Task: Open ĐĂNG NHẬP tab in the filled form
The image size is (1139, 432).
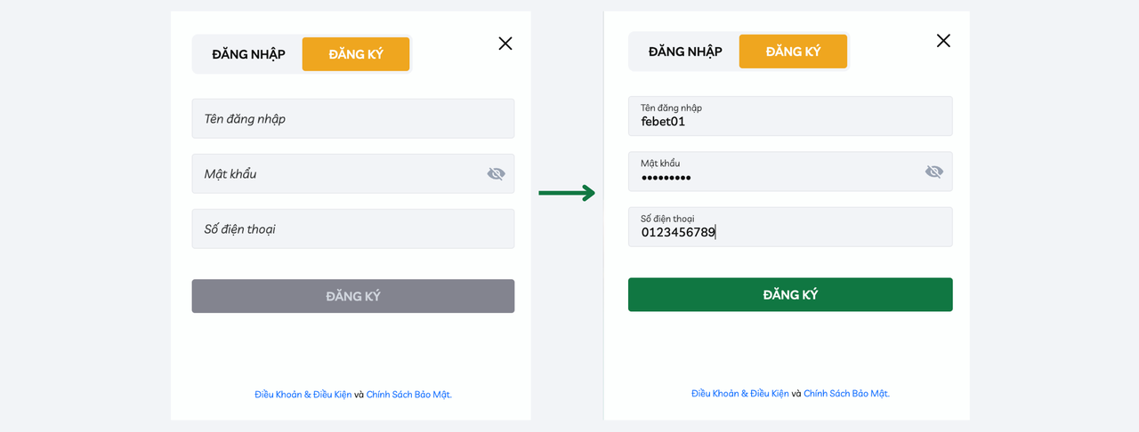Action: (x=685, y=52)
